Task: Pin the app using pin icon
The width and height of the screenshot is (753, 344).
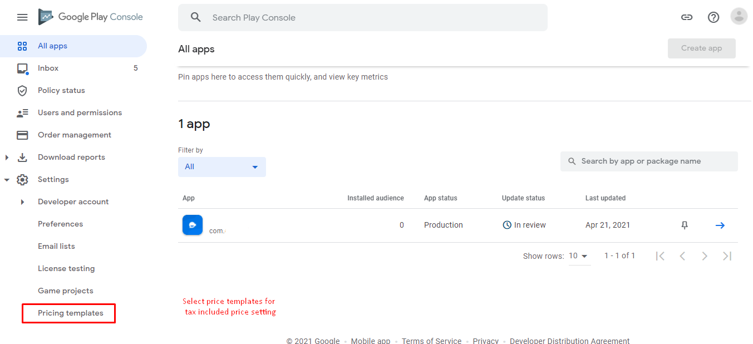Action: (x=685, y=225)
